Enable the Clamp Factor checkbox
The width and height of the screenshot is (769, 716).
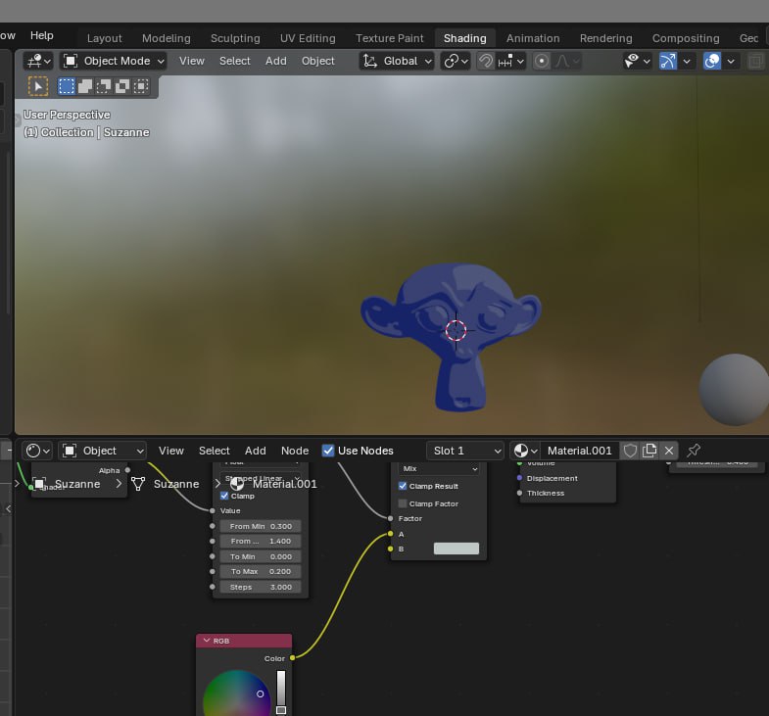[402, 503]
